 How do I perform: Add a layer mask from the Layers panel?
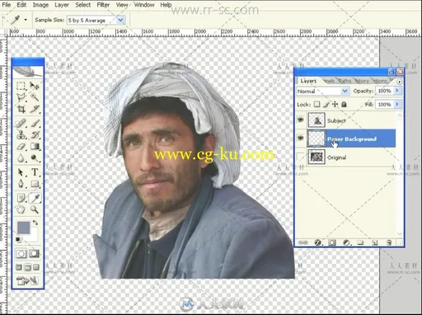point(332,242)
